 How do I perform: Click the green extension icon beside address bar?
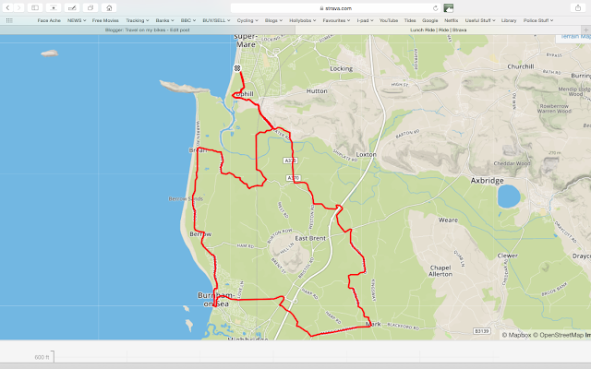(x=449, y=8)
